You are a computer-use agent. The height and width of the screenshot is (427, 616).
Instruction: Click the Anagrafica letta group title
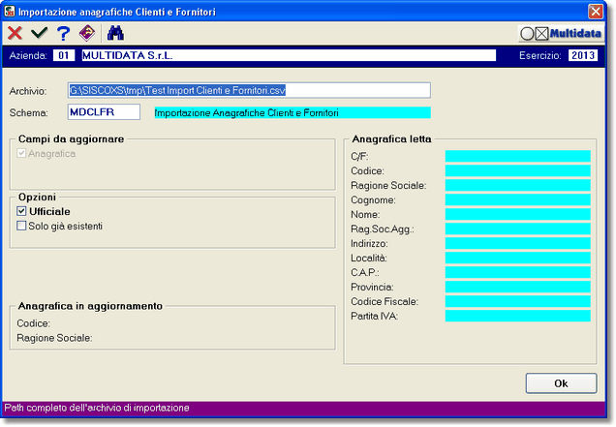pyautogui.click(x=391, y=139)
